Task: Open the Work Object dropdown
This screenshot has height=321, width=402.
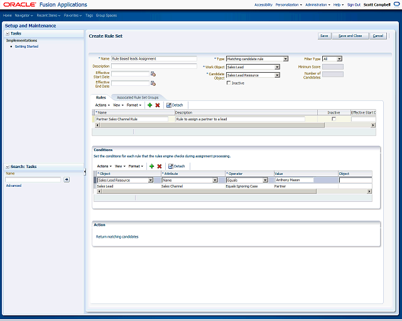Action: point(277,67)
